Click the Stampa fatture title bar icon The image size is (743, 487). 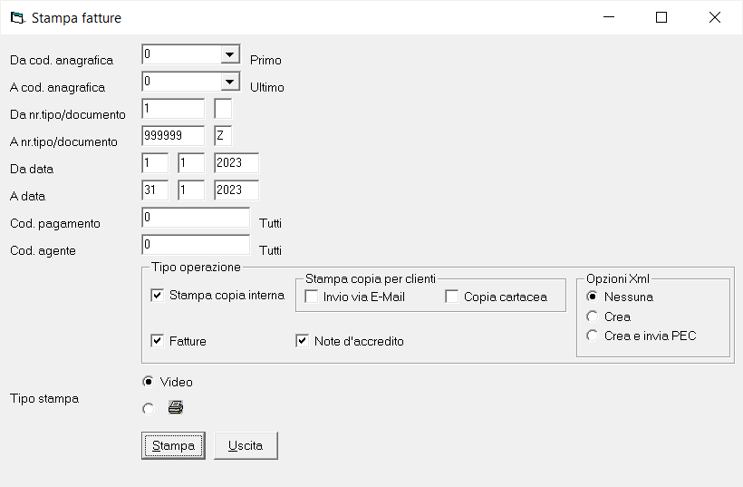[17, 18]
